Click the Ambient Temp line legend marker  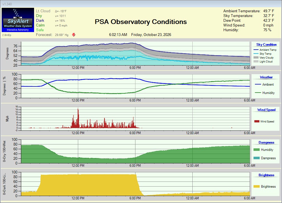(256, 50)
